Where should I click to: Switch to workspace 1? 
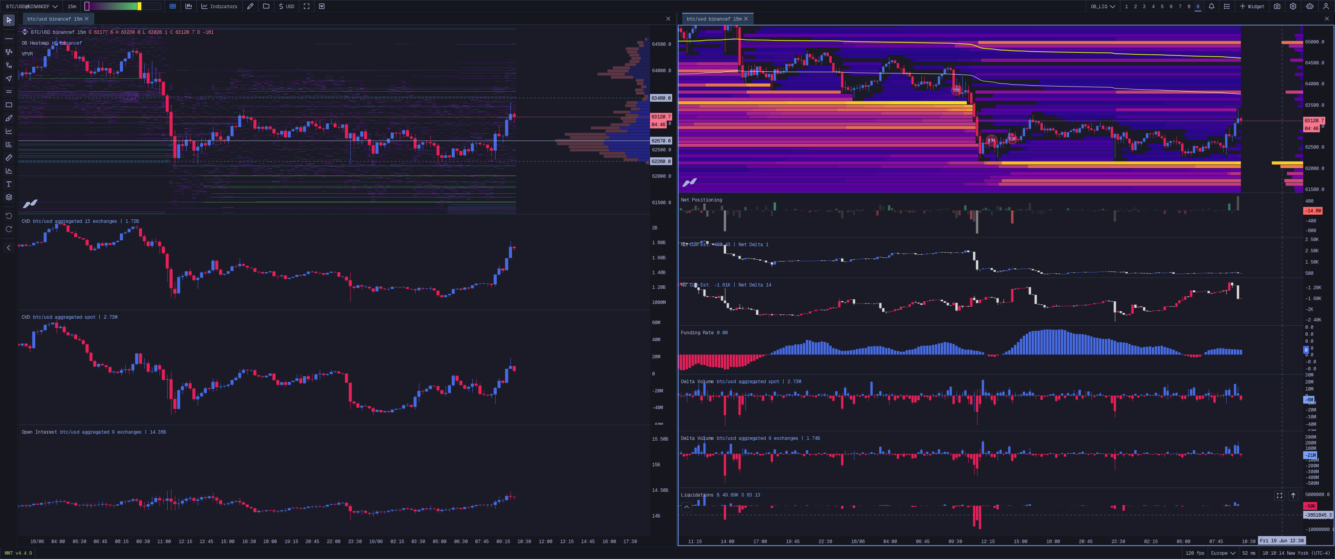click(x=1126, y=6)
